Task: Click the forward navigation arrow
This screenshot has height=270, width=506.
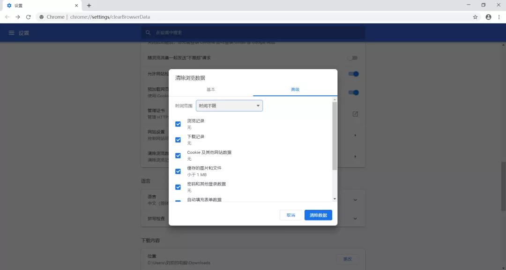Action: 18,17
